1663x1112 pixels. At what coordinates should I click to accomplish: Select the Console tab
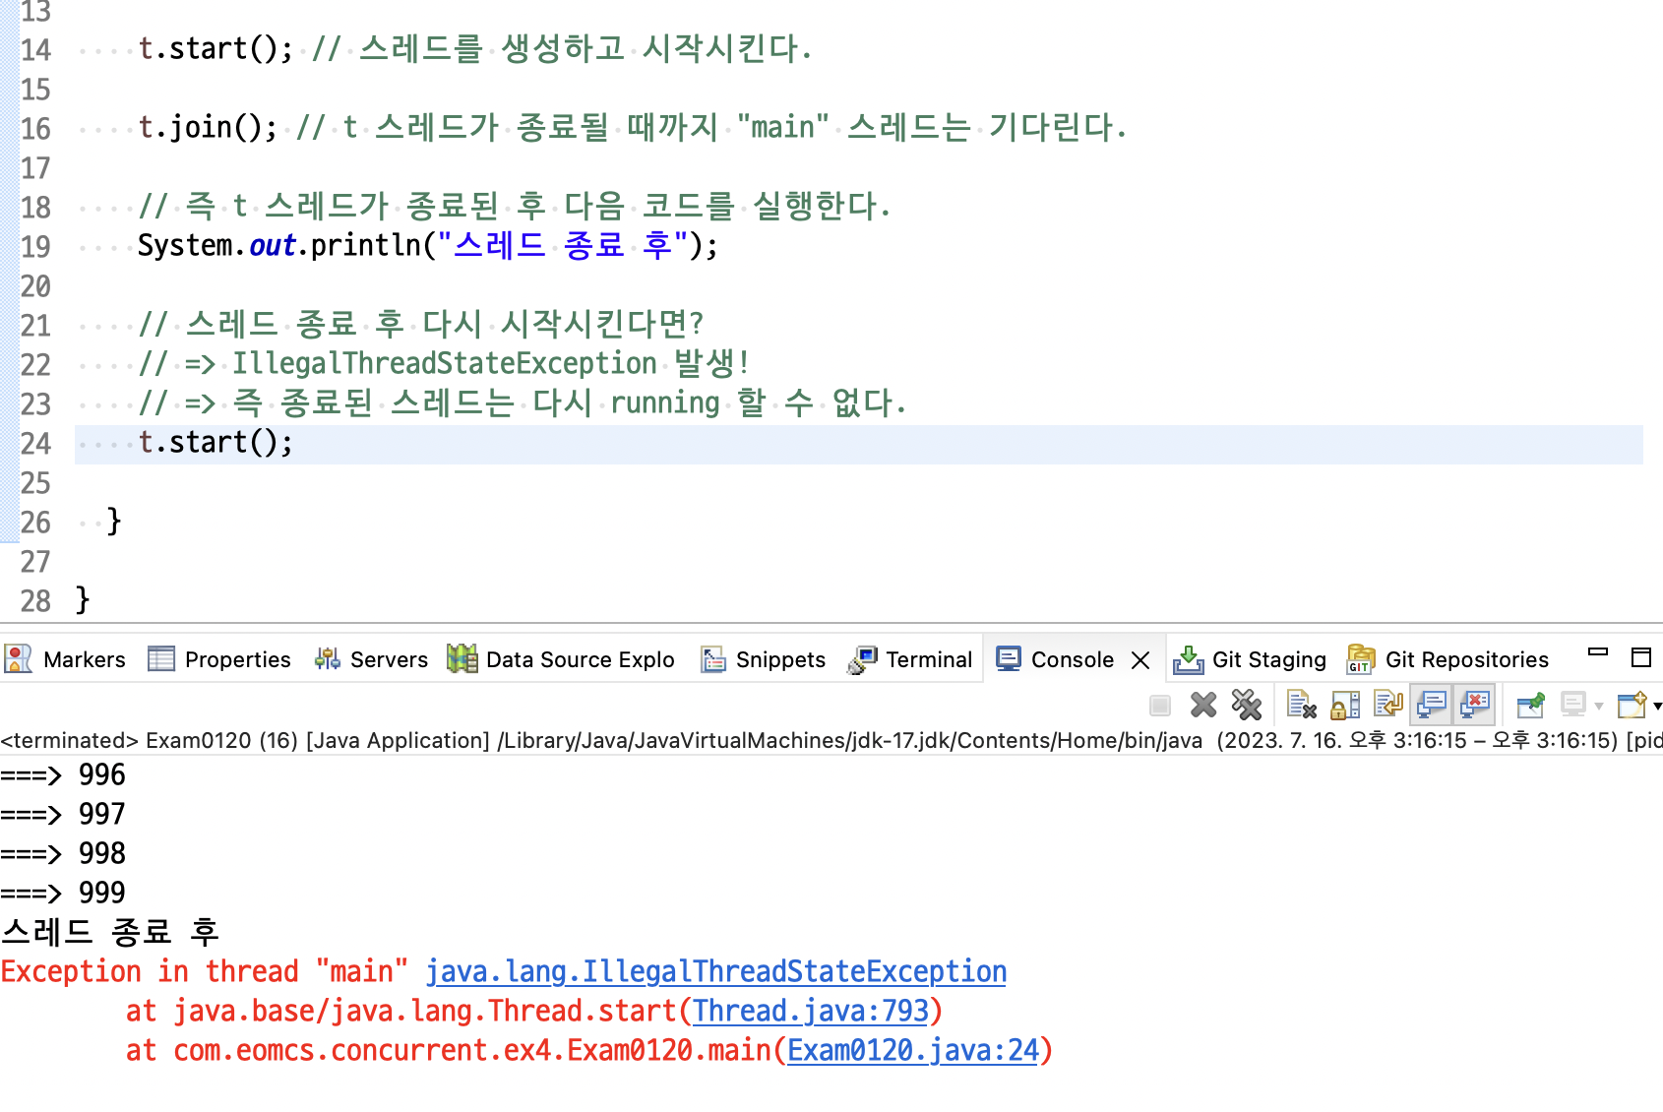1073,659
